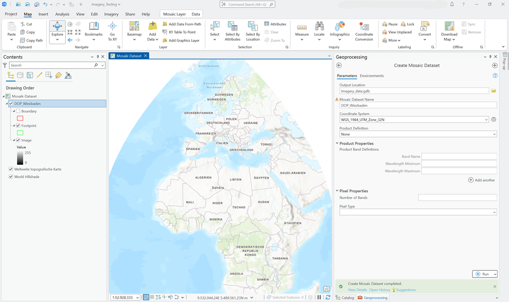The width and height of the screenshot is (509, 302).
Task: Open Select By Location
Action: 252,31
